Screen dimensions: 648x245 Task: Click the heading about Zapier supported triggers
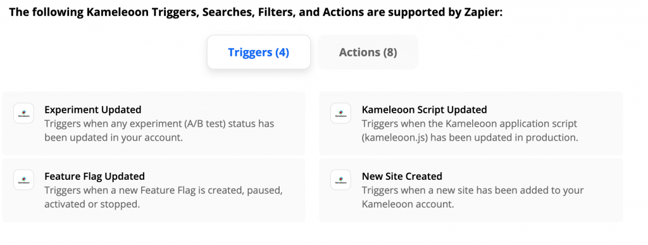pyautogui.click(x=256, y=12)
